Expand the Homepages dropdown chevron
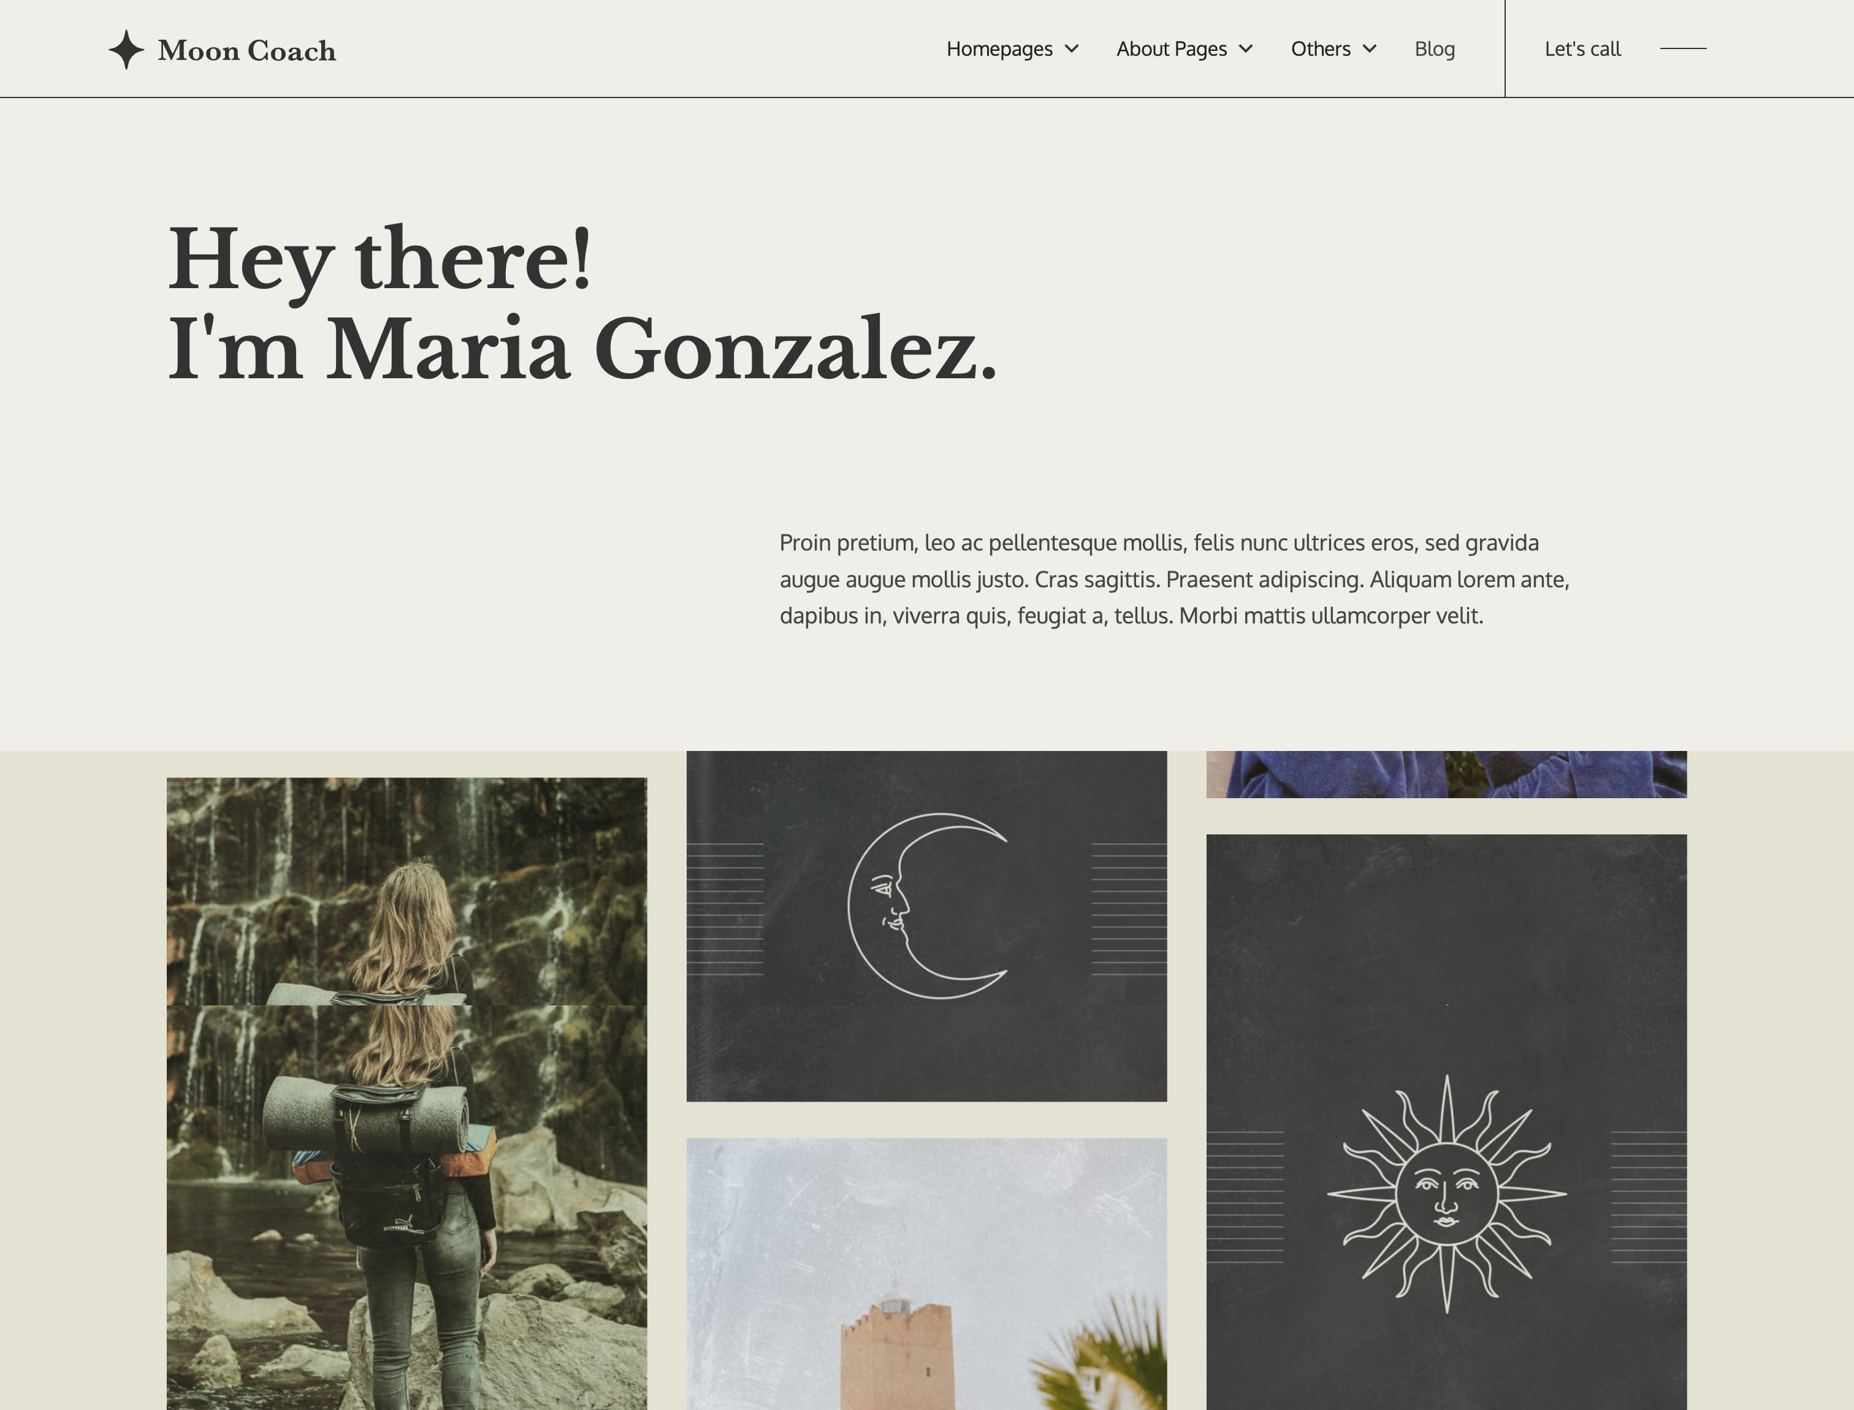This screenshot has height=1410, width=1854. (1072, 48)
